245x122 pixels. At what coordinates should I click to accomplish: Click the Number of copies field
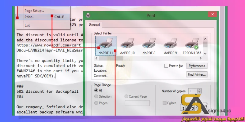193,91
